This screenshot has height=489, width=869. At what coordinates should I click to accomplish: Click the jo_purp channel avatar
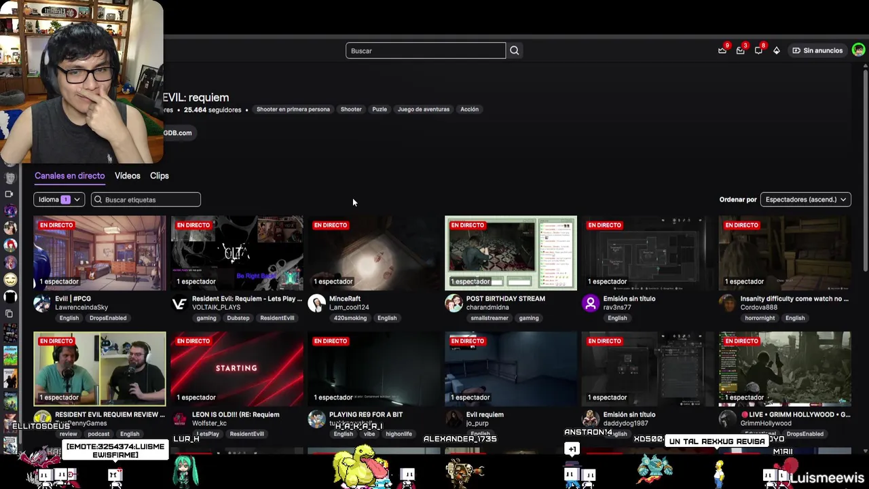(x=454, y=420)
